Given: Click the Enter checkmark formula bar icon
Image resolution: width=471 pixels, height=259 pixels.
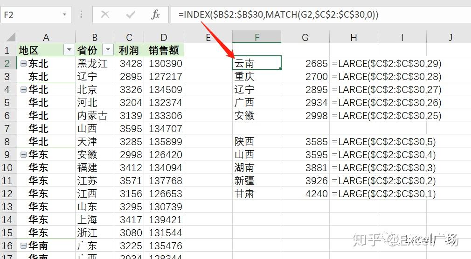Looking at the screenshot, I should point(131,14).
